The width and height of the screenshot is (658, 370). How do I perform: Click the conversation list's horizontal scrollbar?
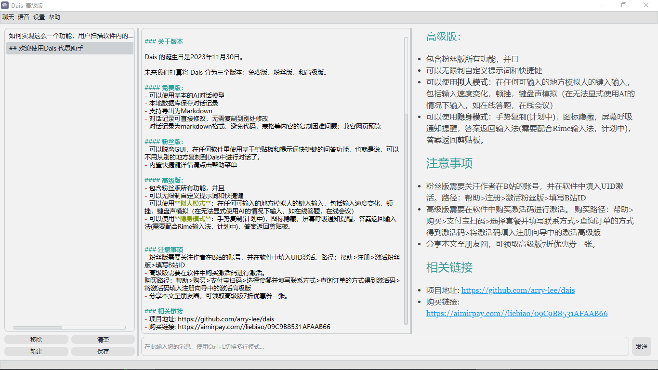(39, 328)
